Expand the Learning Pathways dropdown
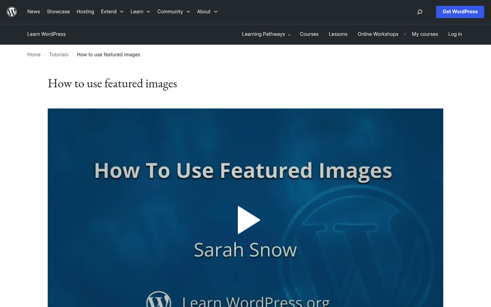 (x=266, y=34)
